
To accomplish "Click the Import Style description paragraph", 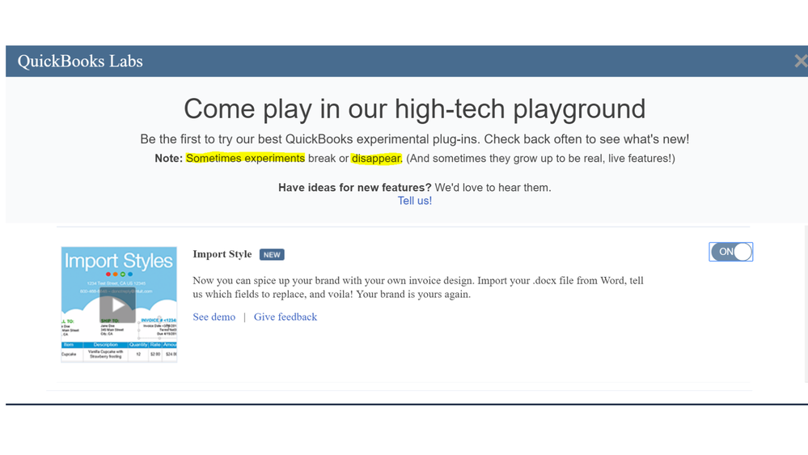I will tap(418, 287).
